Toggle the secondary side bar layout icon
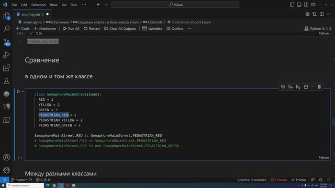This screenshot has height=188, width=335. (306, 5)
